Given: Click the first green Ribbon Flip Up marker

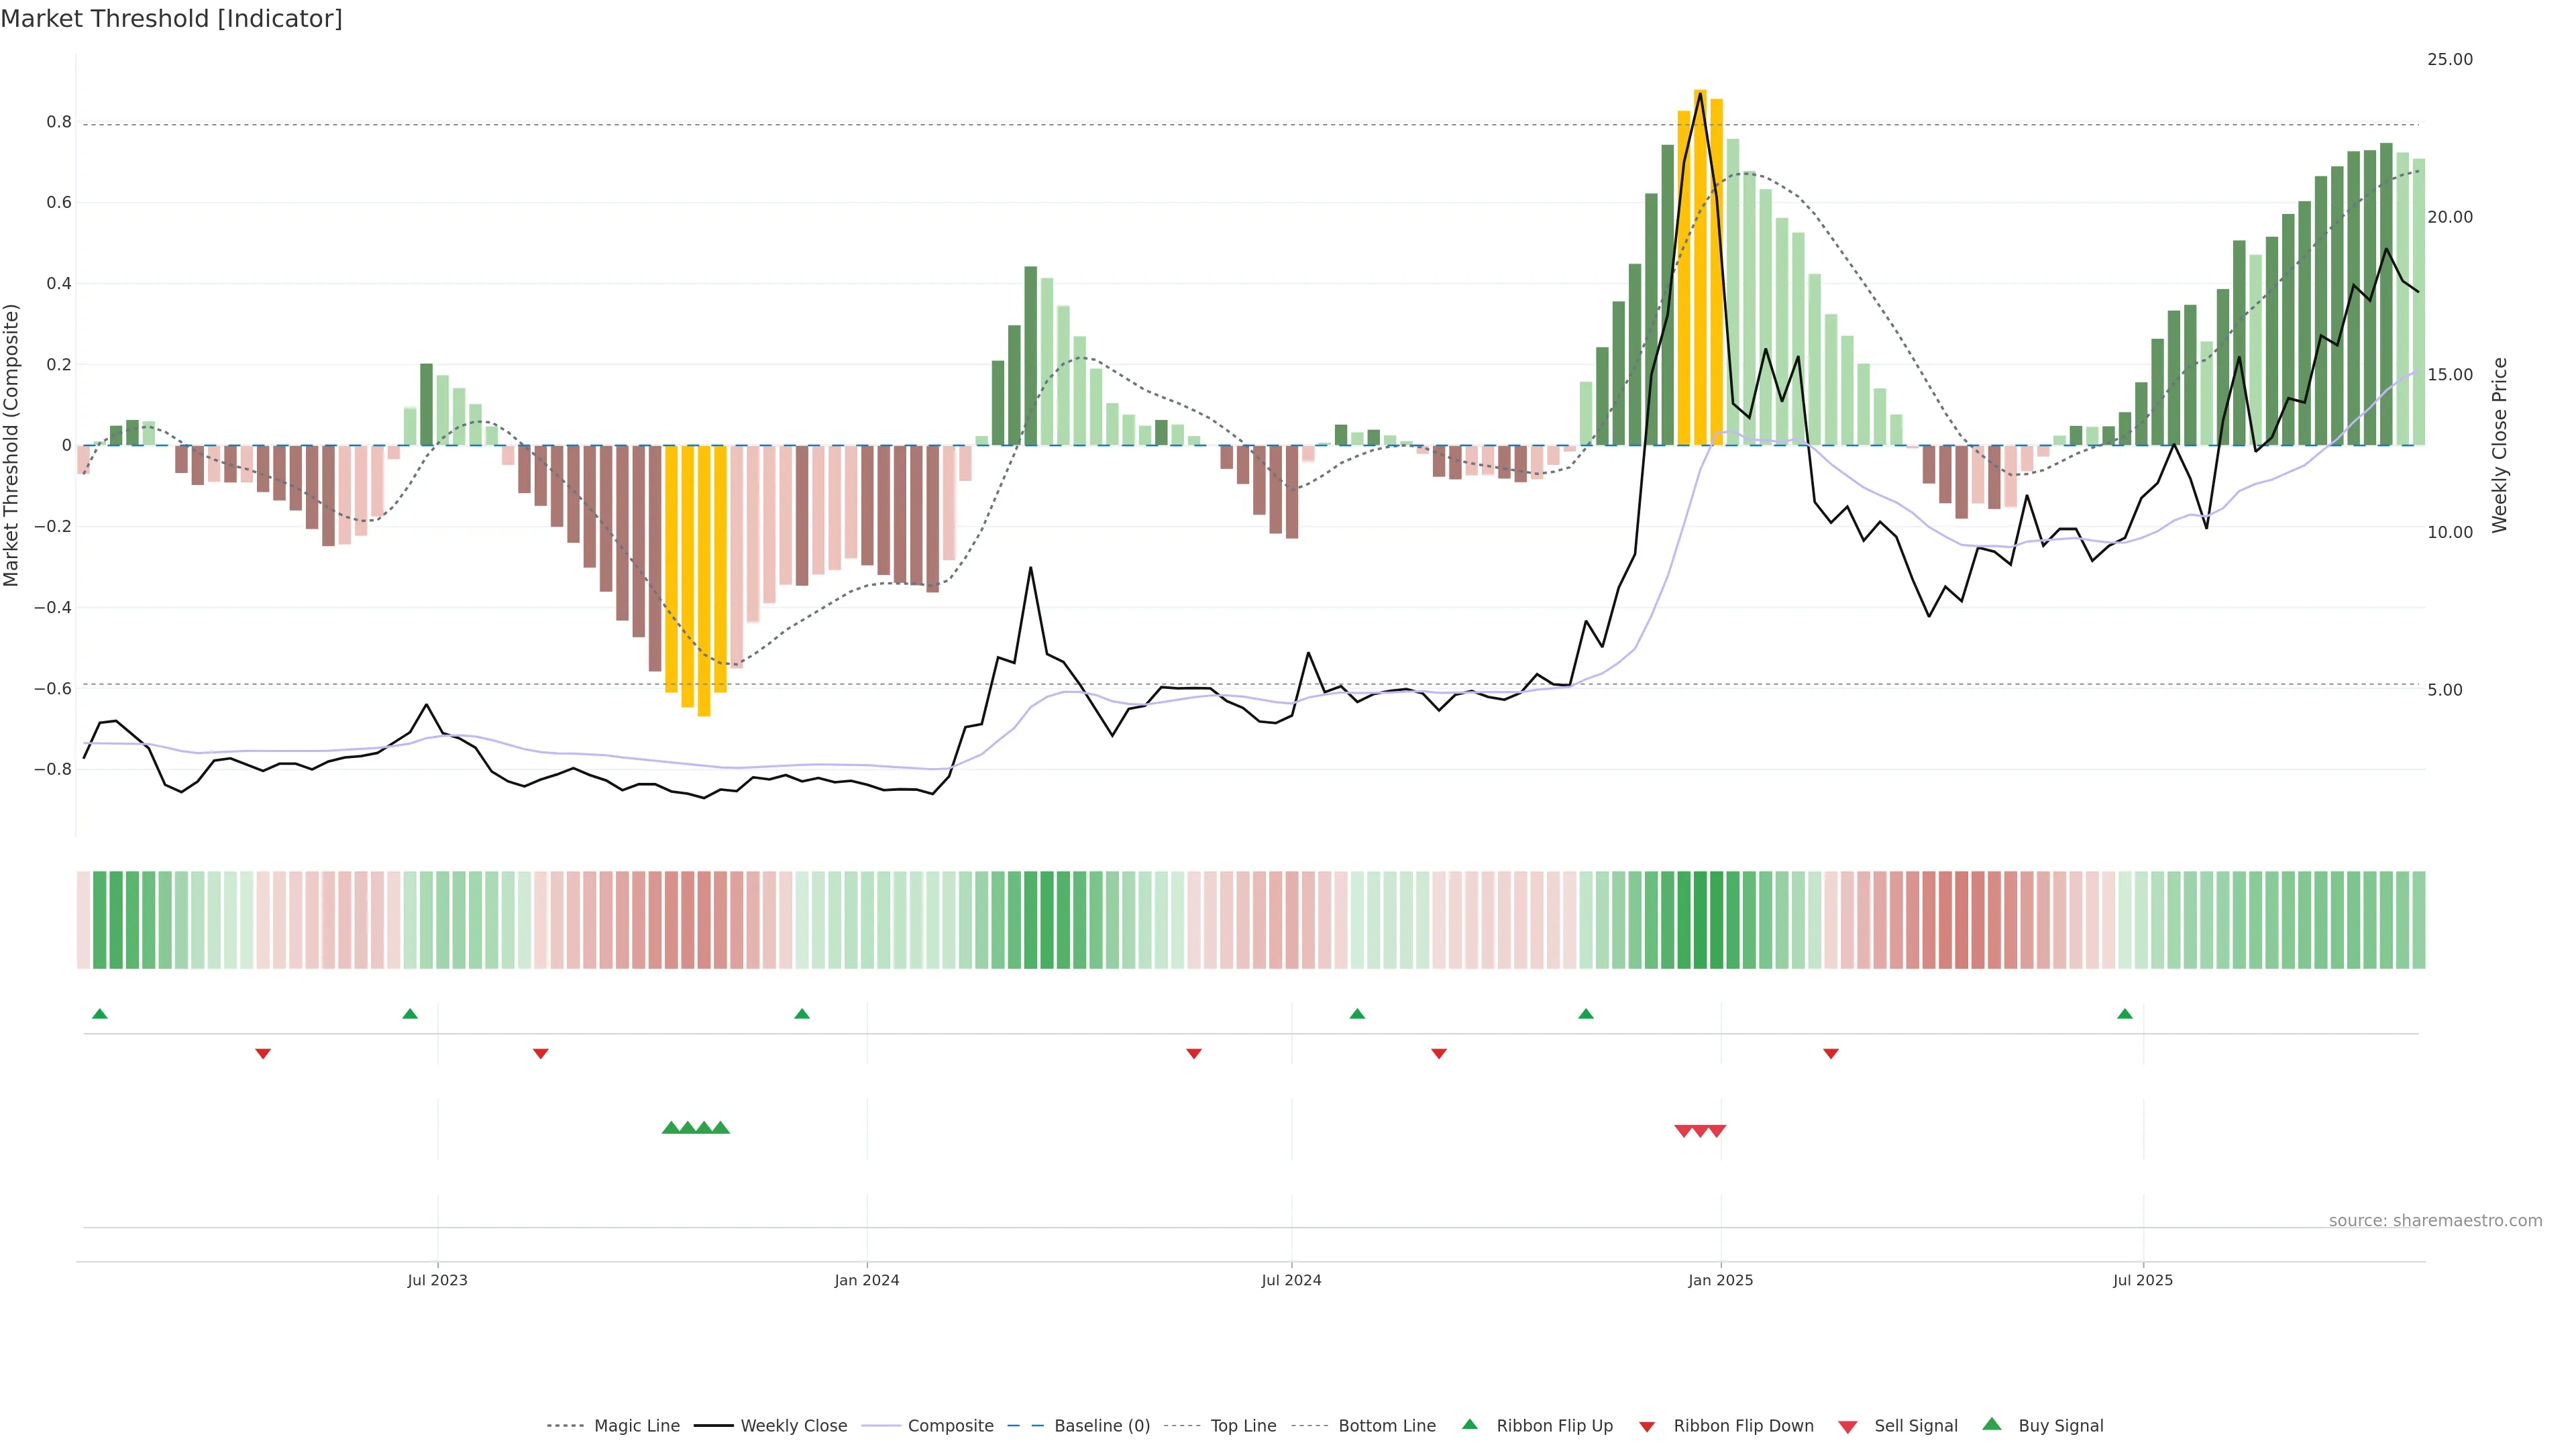Looking at the screenshot, I should click(x=99, y=1014).
